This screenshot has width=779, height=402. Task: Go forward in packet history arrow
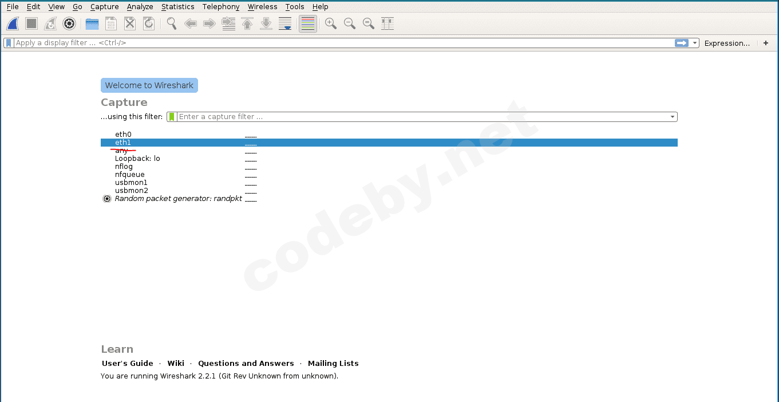pyautogui.click(x=209, y=23)
